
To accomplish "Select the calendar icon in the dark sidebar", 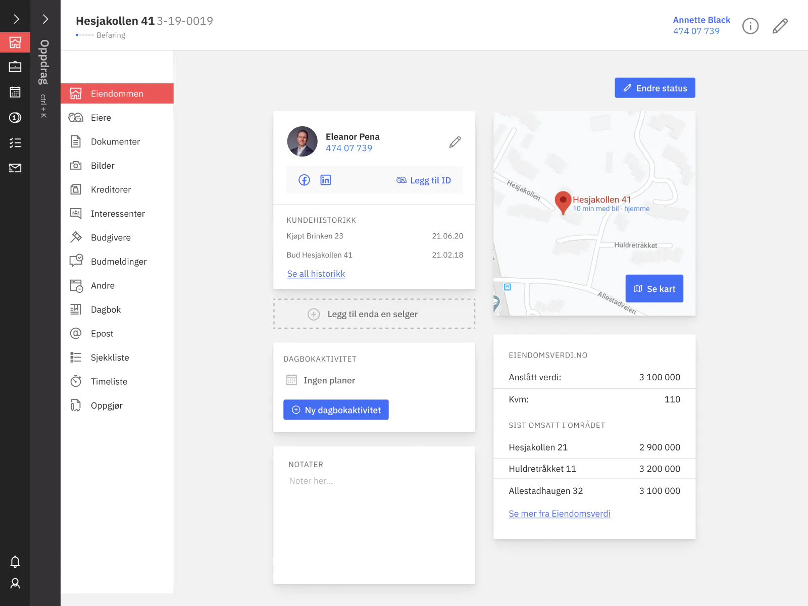I will pyautogui.click(x=15, y=92).
